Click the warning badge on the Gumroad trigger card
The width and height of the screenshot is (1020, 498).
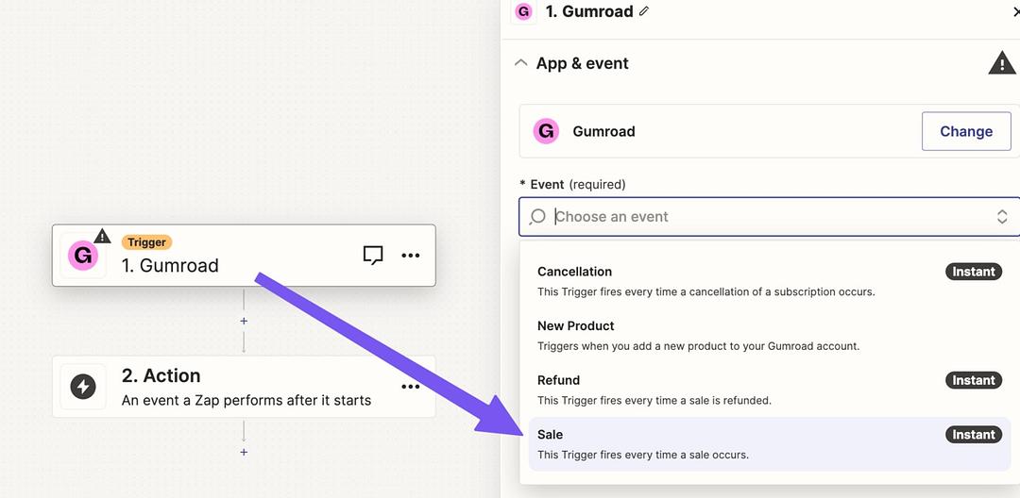pos(102,236)
